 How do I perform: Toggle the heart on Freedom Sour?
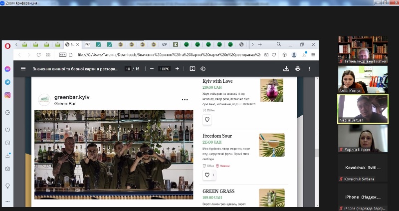click(x=207, y=175)
